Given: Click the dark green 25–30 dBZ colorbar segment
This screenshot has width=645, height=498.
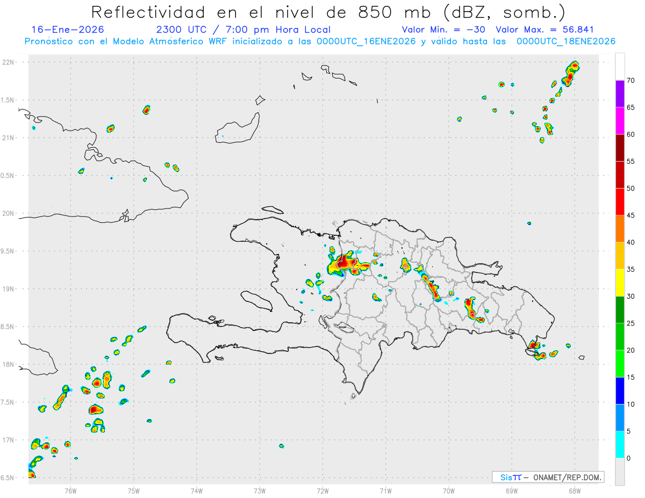Looking at the screenshot, I should [x=620, y=310].
